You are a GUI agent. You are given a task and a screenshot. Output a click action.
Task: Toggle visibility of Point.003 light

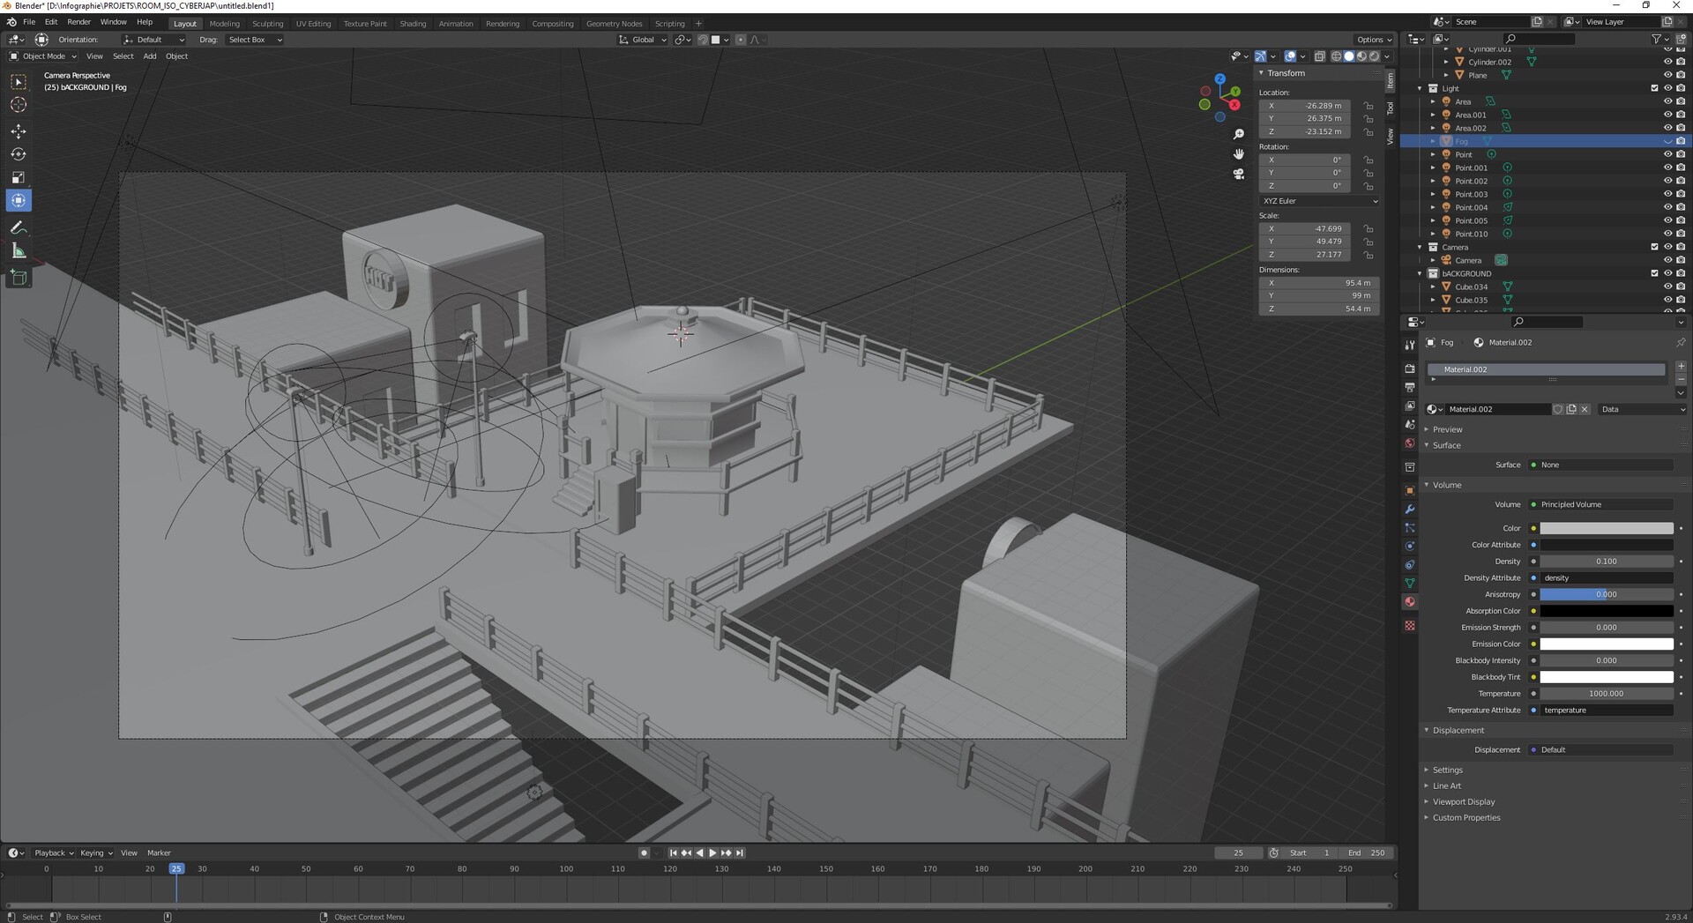(1667, 194)
